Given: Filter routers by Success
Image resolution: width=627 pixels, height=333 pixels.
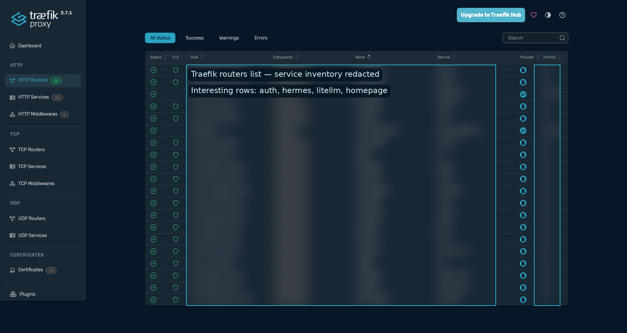Looking at the screenshot, I should coord(195,38).
